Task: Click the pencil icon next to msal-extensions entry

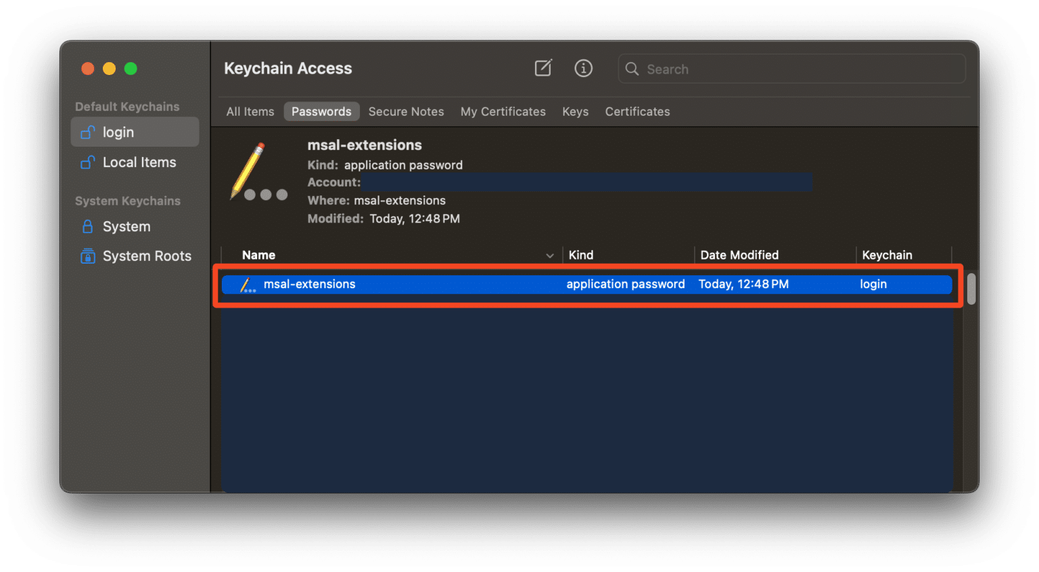Action: click(x=247, y=284)
